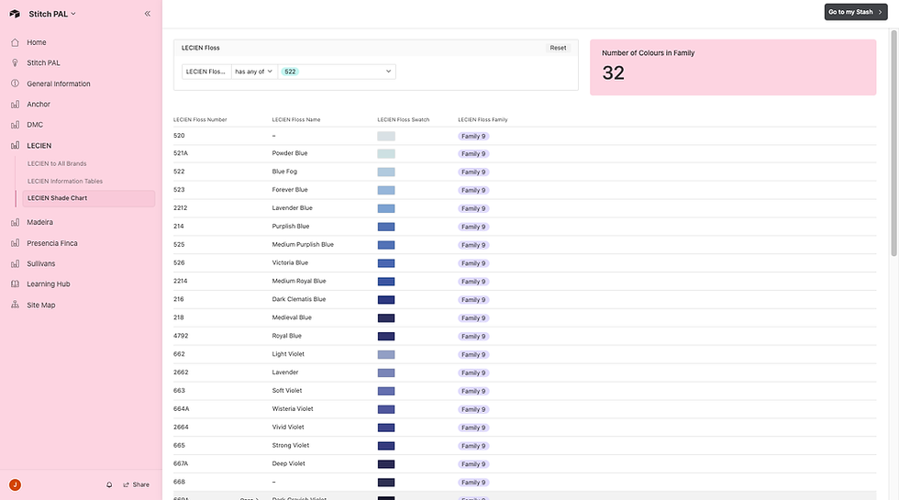Click the 'Medieval Blue' name cell
Viewport: 899px width, 500px height.
click(292, 317)
